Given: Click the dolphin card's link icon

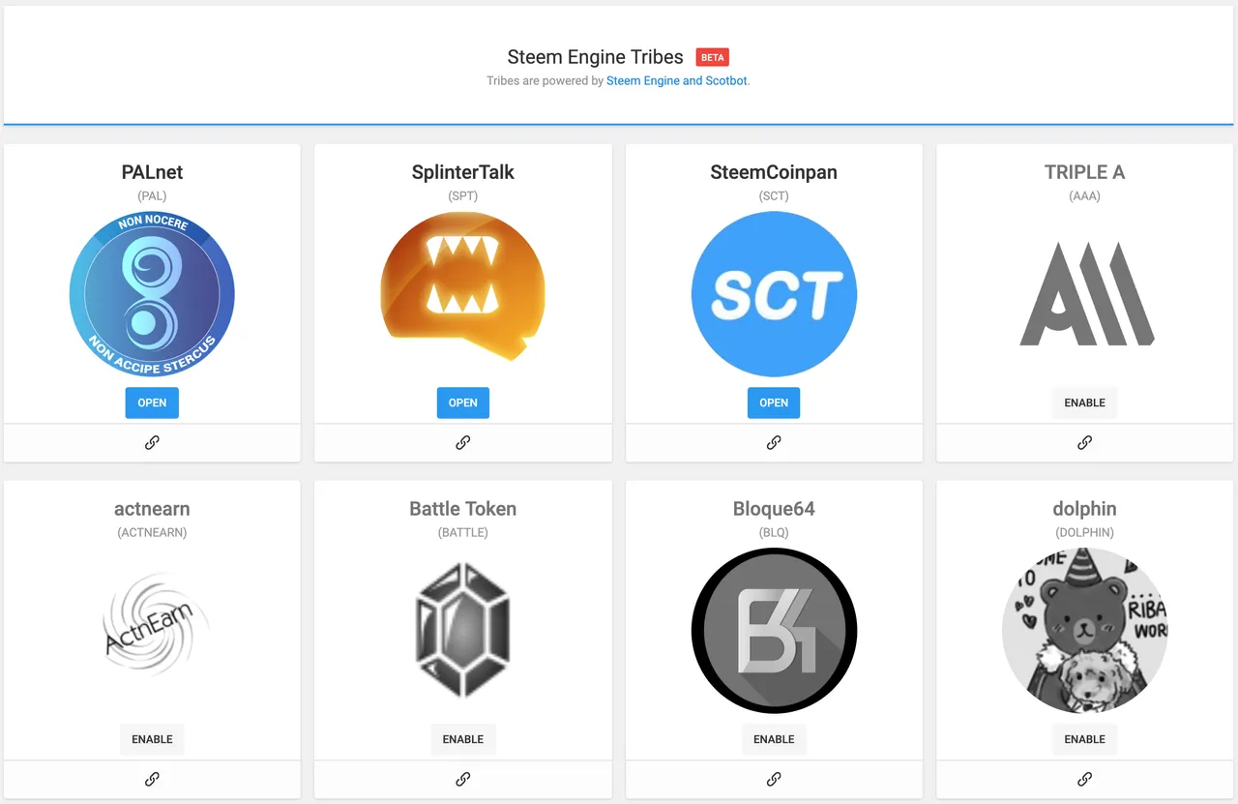Looking at the screenshot, I should point(1084,779).
